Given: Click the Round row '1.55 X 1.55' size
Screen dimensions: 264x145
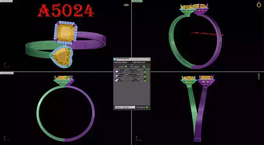Looking at the screenshot, I should click(127, 72).
